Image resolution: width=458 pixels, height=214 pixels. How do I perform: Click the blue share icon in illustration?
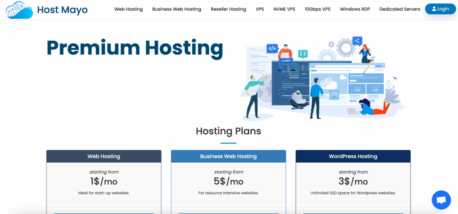click(x=357, y=41)
